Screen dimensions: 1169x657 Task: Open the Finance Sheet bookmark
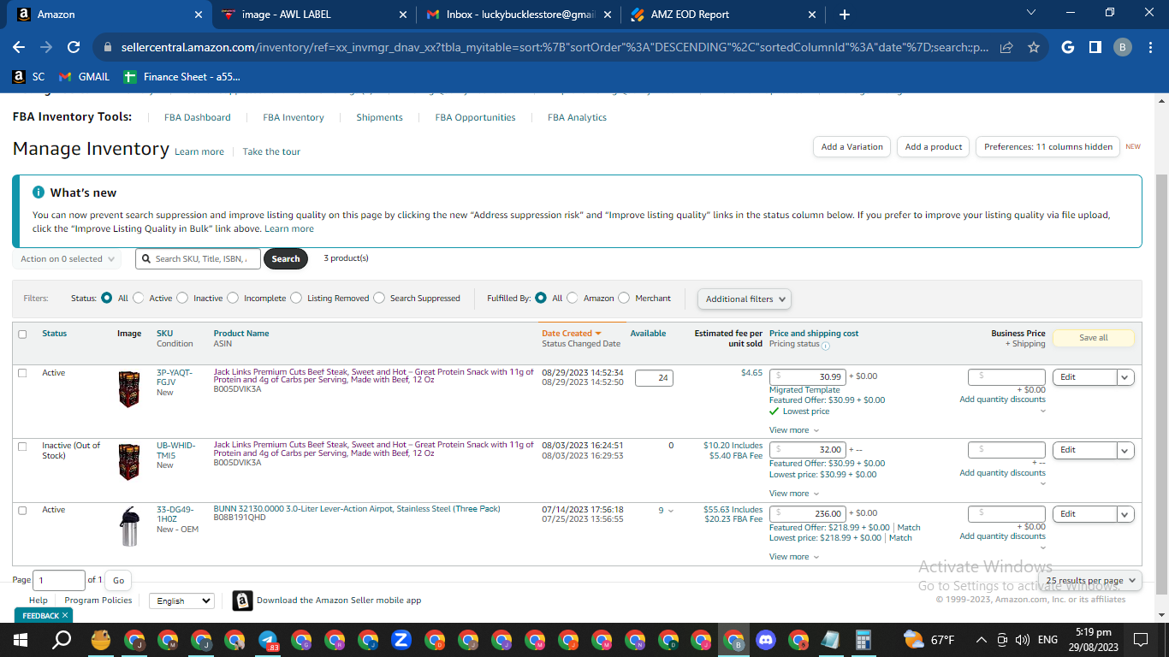point(182,77)
